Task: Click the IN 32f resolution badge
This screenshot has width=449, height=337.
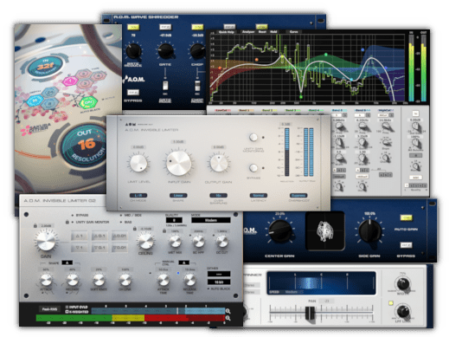Action: pos(46,67)
